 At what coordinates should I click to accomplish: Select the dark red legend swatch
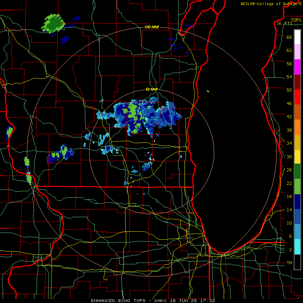tap(297, 82)
